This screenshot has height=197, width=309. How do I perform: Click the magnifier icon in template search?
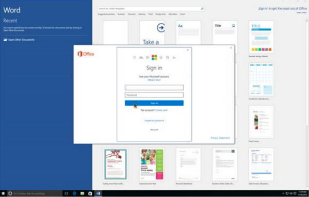pyautogui.click(x=202, y=9)
